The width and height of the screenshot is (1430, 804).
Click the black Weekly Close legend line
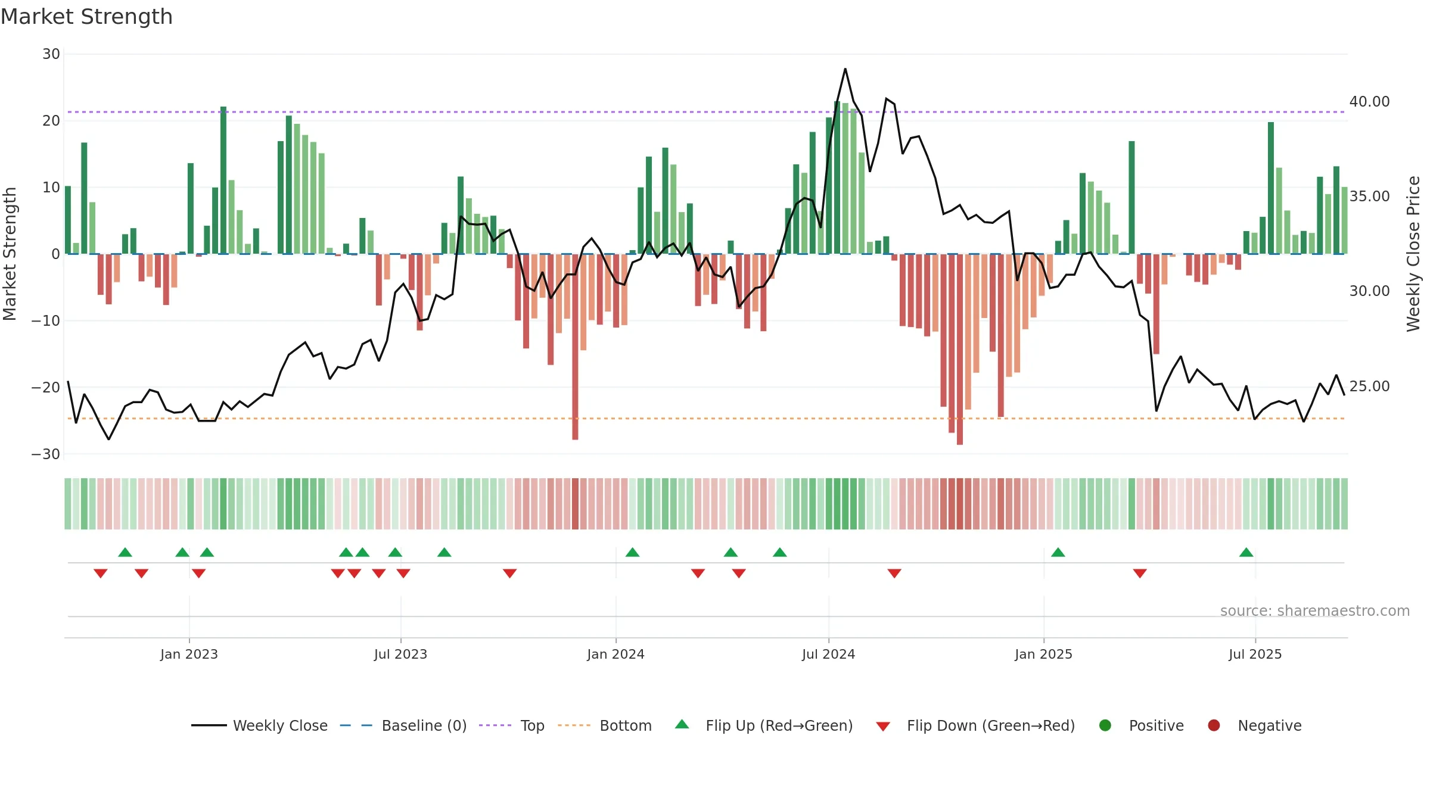(x=209, y=725)
